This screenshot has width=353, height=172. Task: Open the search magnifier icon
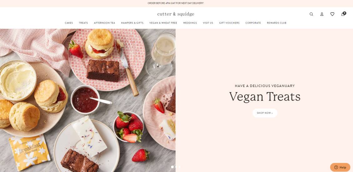click(311, 14)
